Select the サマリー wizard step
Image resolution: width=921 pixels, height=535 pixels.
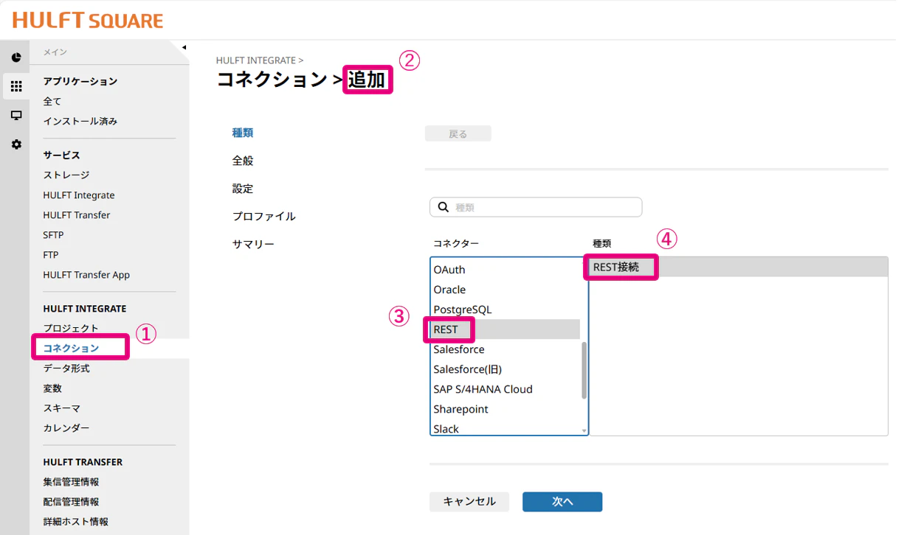click(253, 244)
